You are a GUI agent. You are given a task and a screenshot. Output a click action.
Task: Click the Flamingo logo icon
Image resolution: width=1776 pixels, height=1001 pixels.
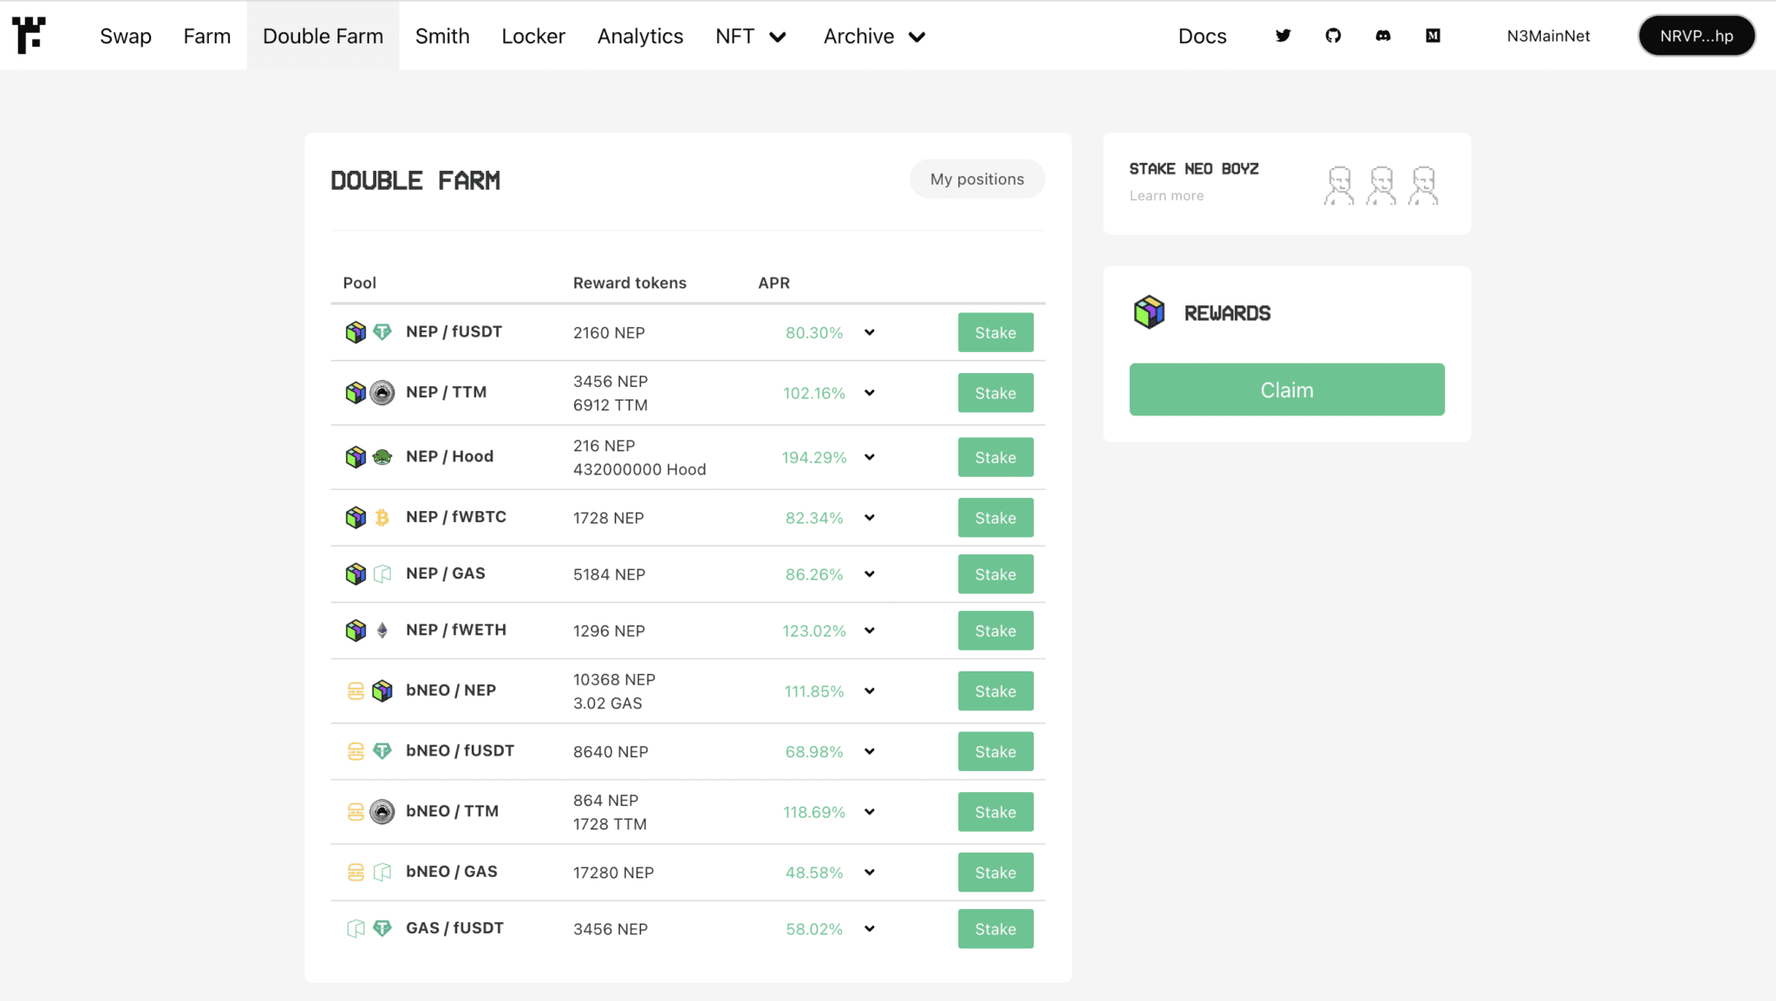(29, 36)
